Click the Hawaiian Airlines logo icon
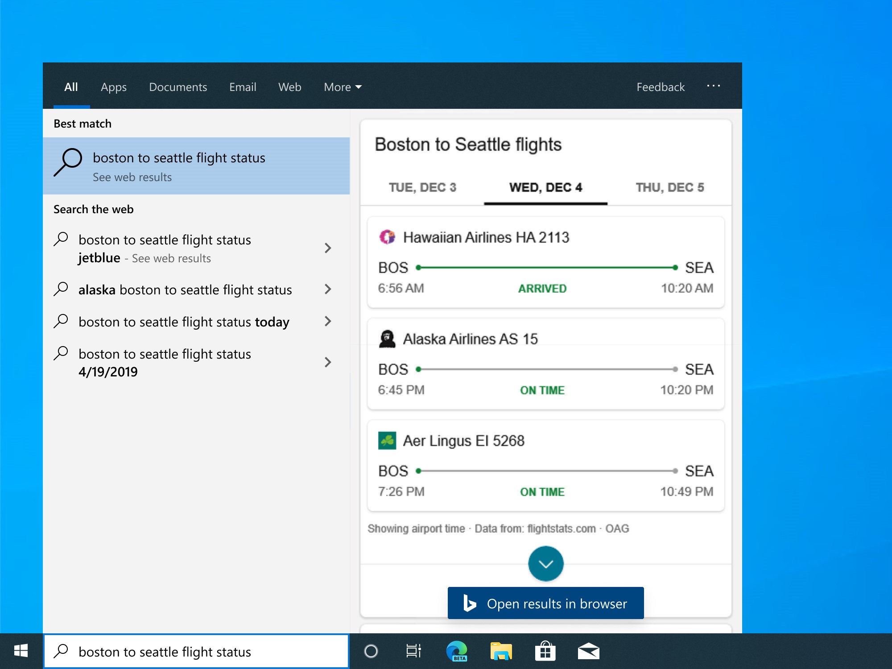 [387, 237]
